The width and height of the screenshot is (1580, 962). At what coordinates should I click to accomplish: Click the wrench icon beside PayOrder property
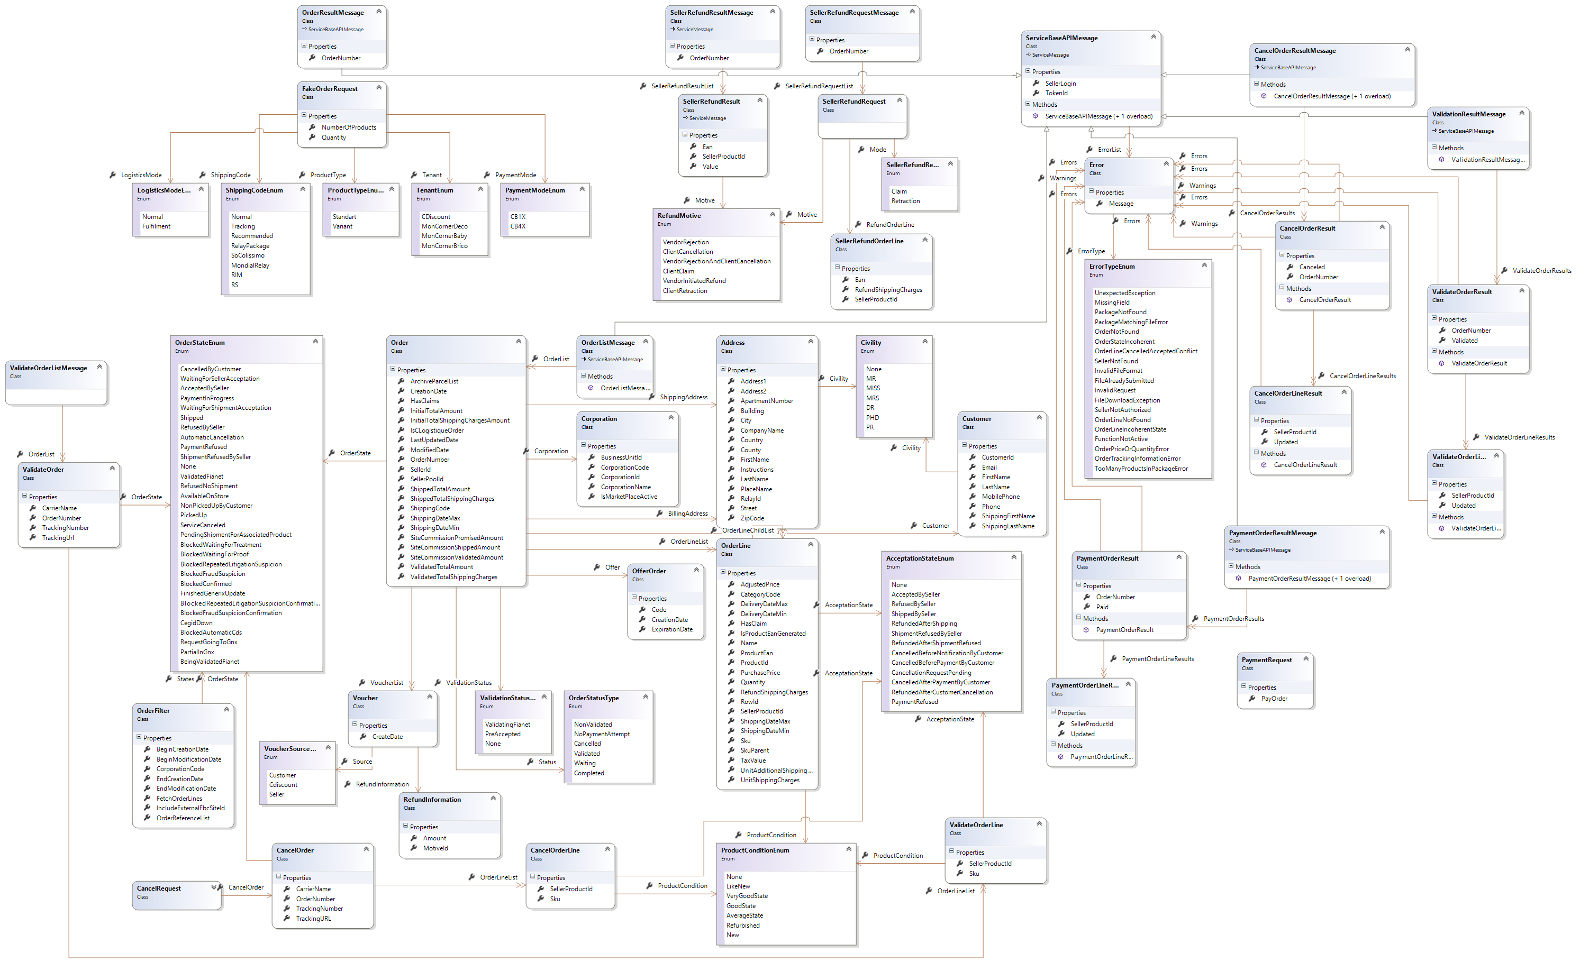(x=1252, y=699)
